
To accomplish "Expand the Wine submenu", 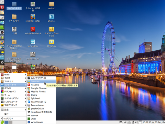I will pos(13,75).
